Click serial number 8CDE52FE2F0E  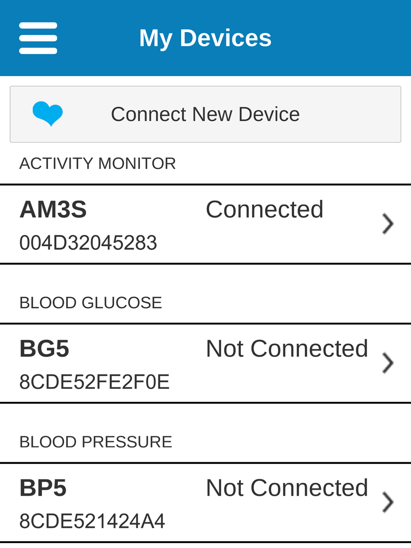tap(94, 382)
